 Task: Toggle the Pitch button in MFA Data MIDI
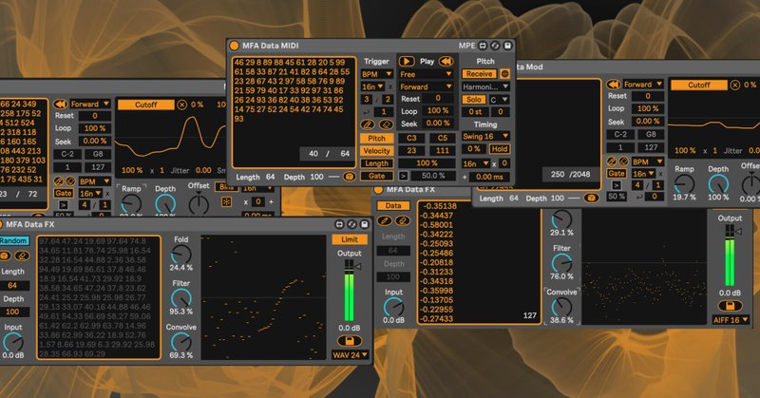pyautogui.click(x=376, y=138)
